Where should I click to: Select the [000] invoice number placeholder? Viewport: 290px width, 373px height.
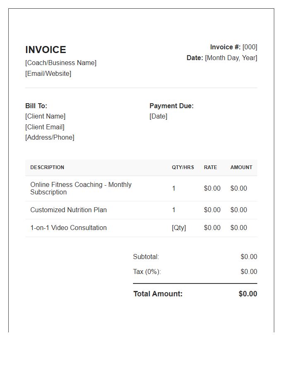(x=250, y=47)
